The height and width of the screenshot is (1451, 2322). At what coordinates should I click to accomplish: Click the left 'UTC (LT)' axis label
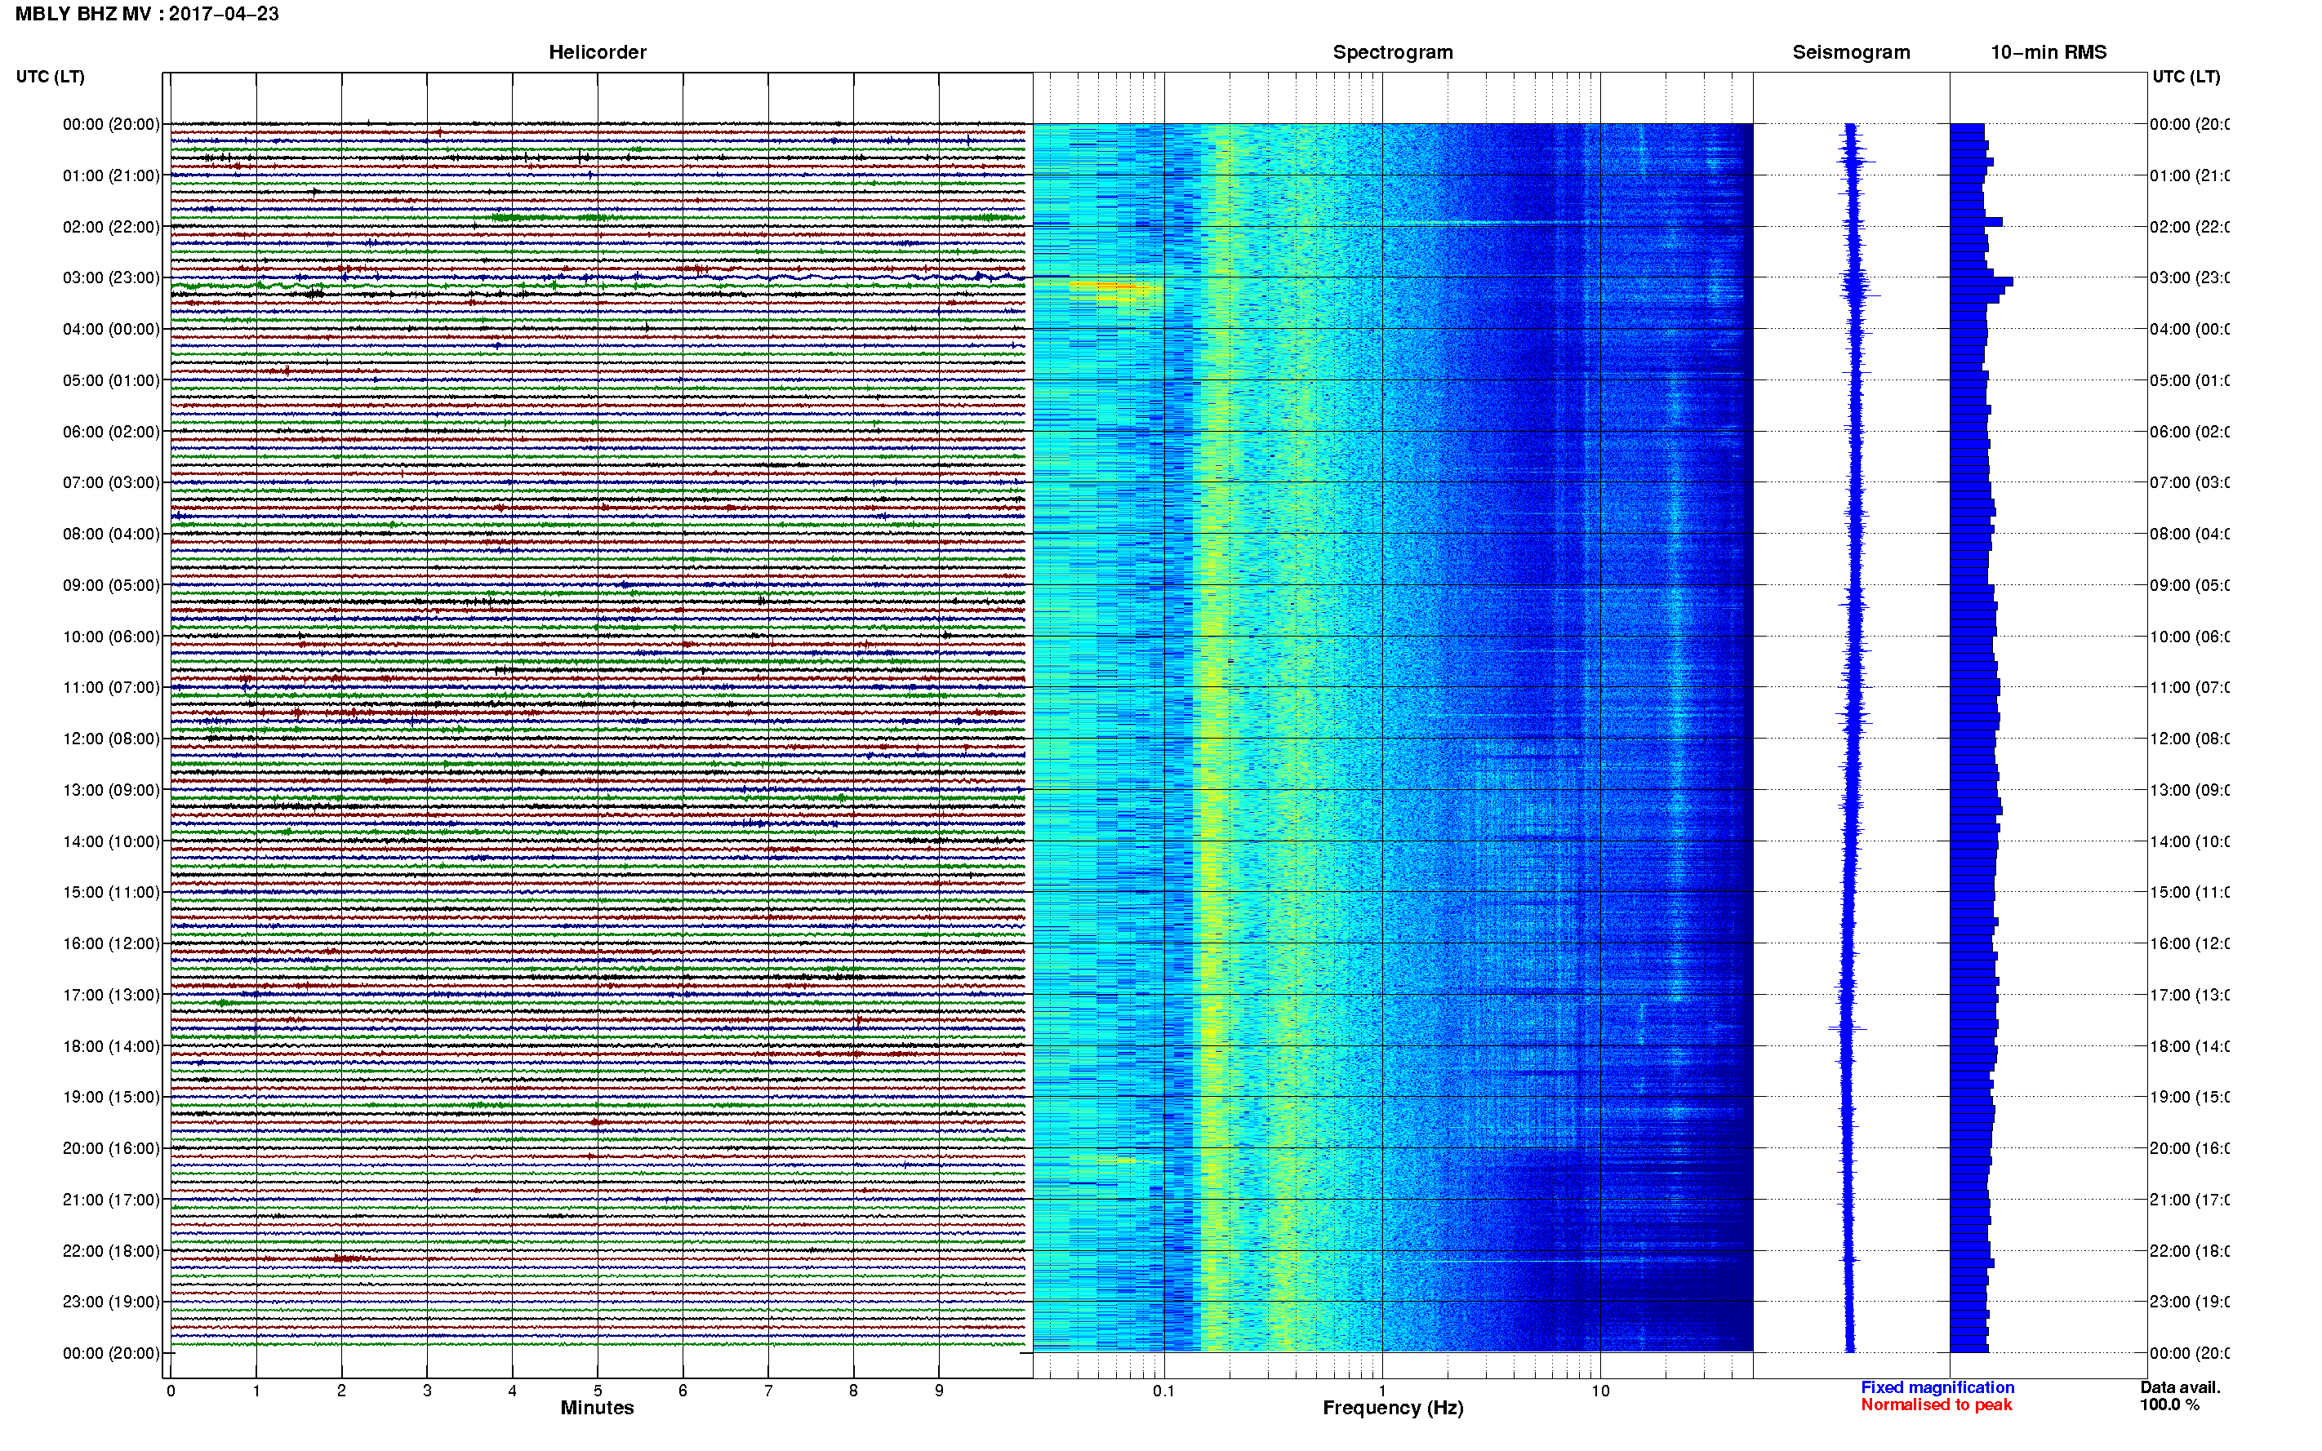point(50,77)
